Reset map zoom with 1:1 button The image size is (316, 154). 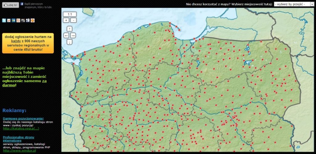click(x=69, y=14)
